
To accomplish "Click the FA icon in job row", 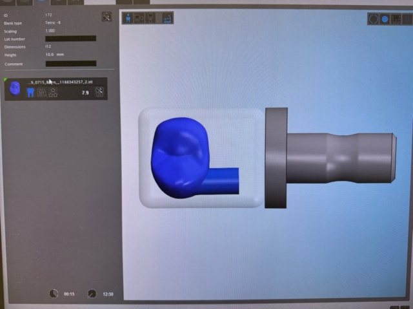I will 41,93.
